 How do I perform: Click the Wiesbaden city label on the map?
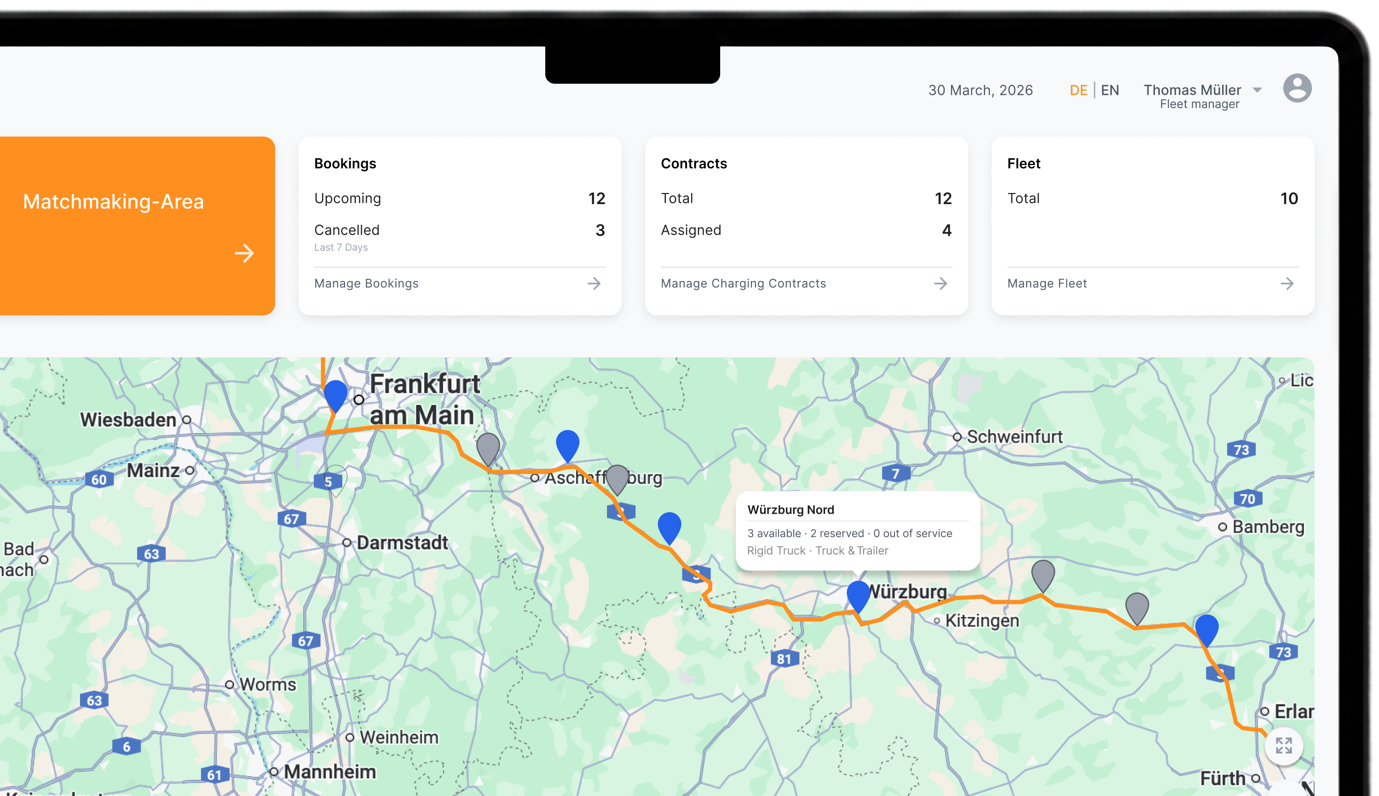(128, 419)
